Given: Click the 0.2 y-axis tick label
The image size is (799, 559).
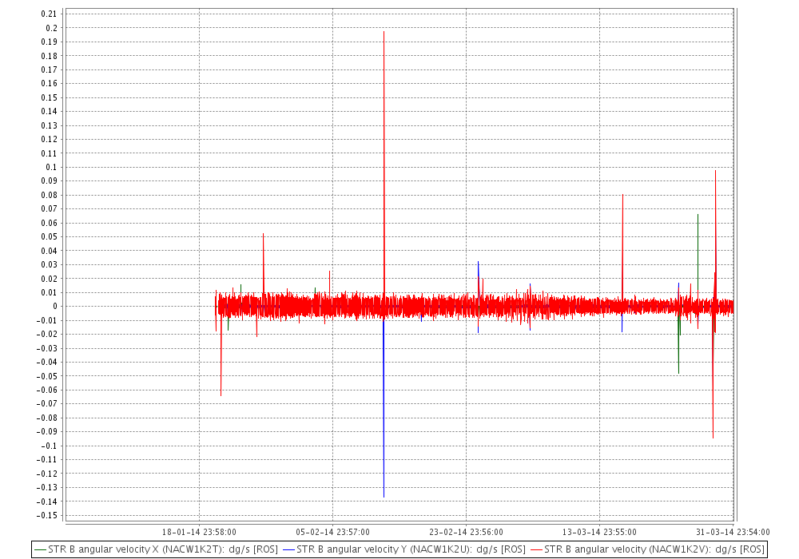Looking at the screenshot, I should point(51,28).
